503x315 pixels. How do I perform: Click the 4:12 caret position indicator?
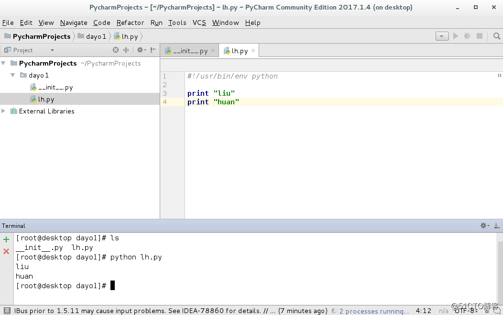click(424, 311)
